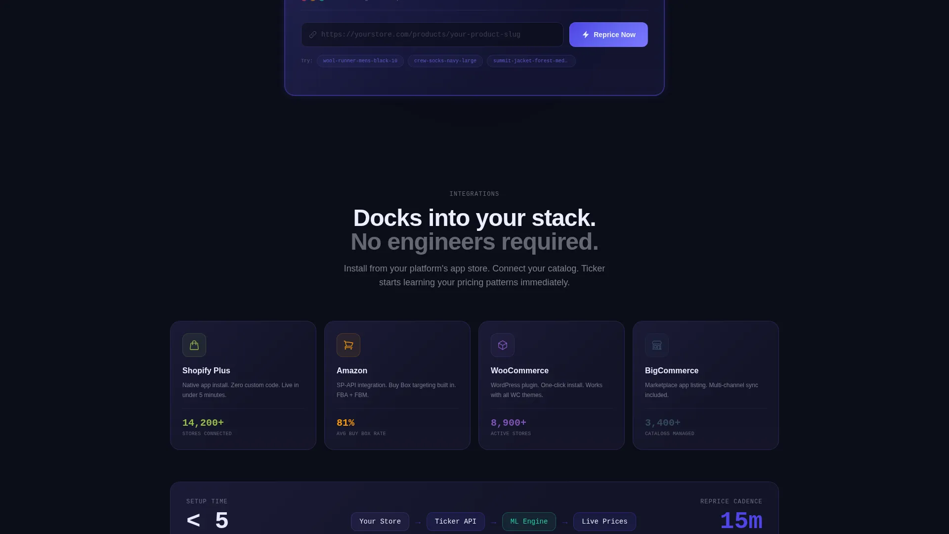Click the INTEGRATIONS section label
This screenshot has height=534, width=949.
474,194
